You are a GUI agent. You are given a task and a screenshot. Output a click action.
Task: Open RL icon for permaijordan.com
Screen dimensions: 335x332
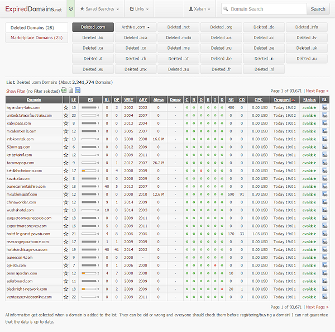(324, 273)
